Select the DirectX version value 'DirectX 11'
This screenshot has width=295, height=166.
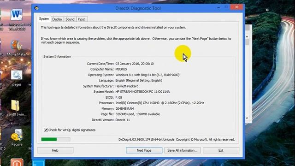[123, 120]
